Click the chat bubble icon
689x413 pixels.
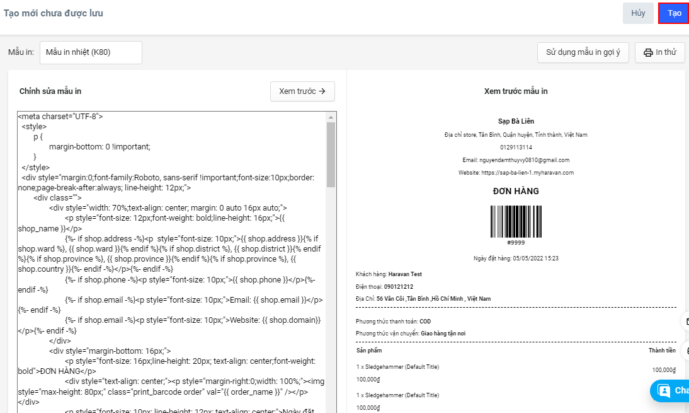(x=664, y=390)
